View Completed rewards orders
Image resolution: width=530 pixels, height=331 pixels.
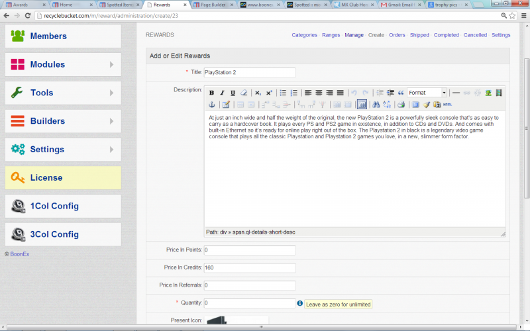click(446, 35)
